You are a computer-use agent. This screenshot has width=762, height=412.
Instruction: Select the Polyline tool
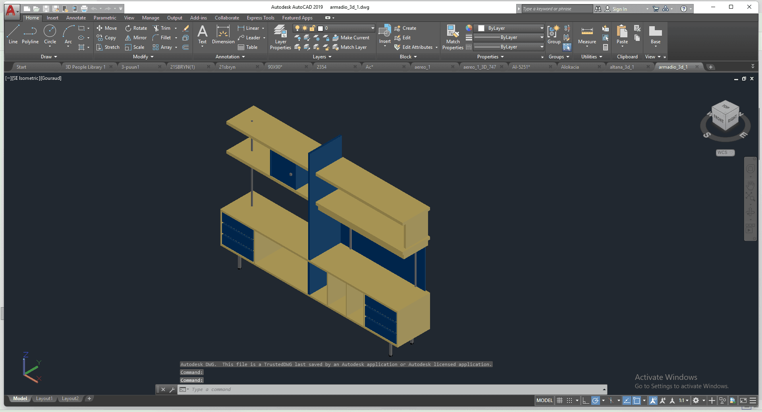pos(30,34)
